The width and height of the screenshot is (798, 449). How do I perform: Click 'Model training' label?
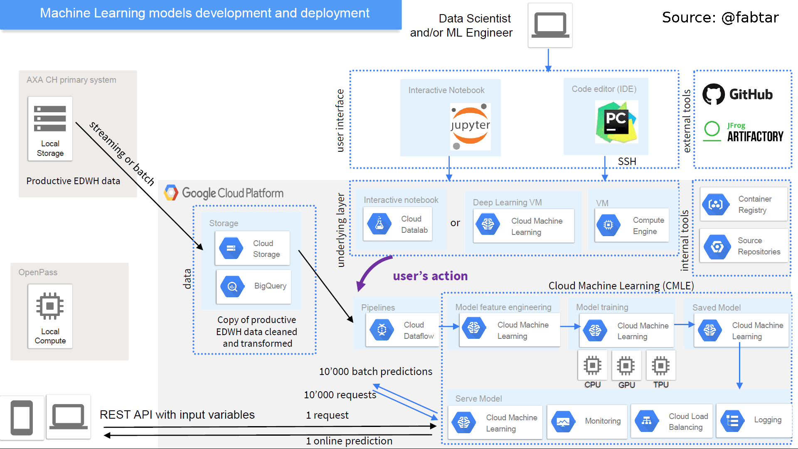602,307
